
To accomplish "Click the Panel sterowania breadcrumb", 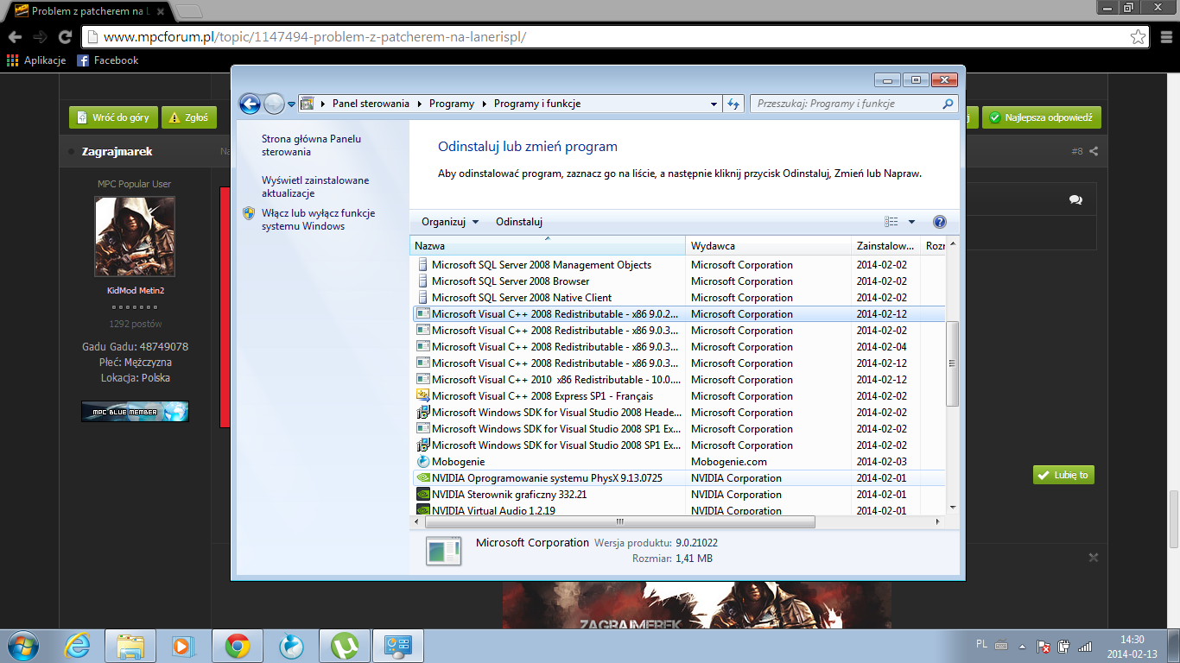I will [x=371, y=104].
